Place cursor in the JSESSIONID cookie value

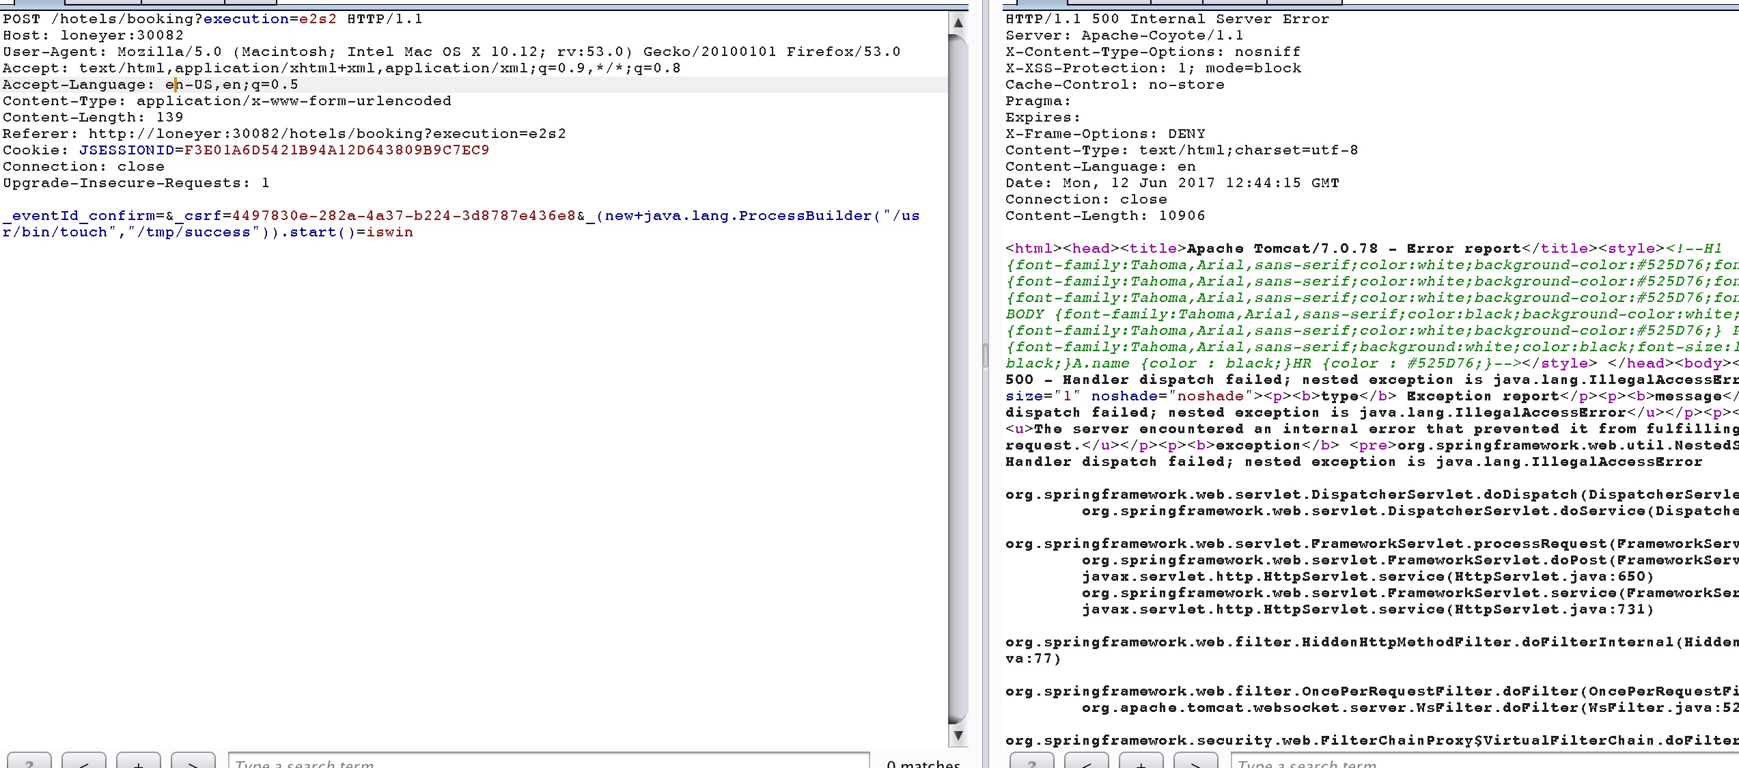tap(336, 150)
